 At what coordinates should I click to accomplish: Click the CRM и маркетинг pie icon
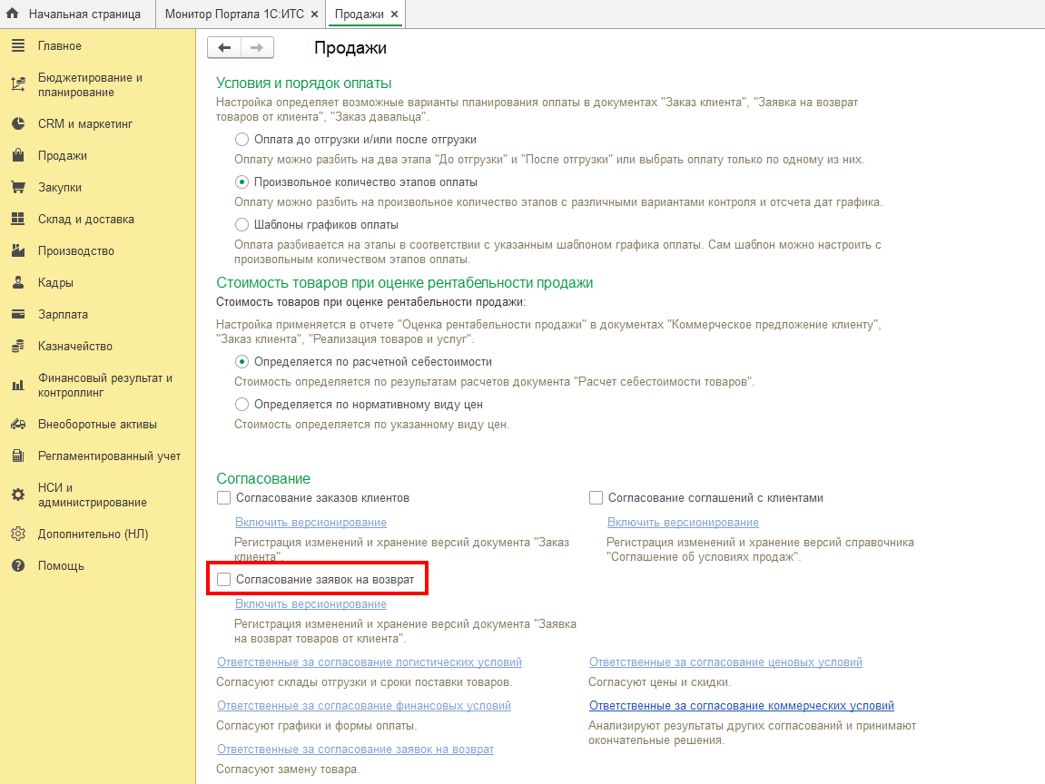click(x=18, y=123)
